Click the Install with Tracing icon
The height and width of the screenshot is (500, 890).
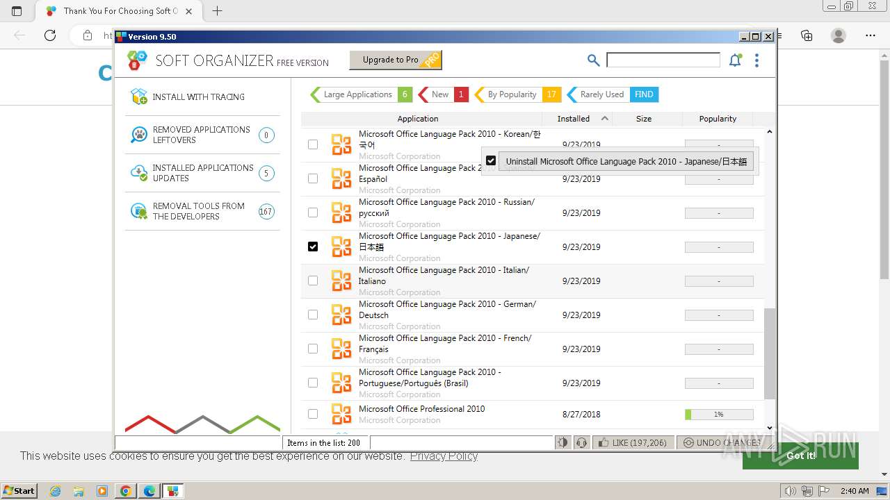(x=139, y=97)
